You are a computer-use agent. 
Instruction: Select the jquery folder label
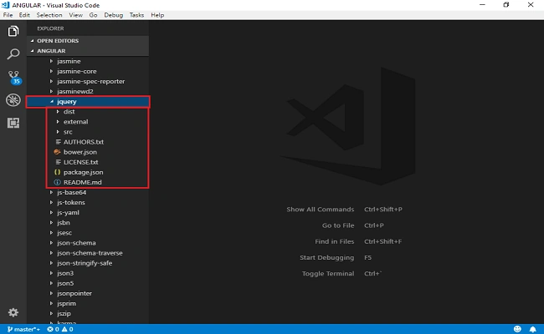tap(67, 101)
